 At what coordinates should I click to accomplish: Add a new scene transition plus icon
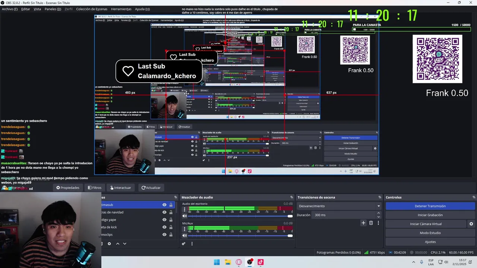363,223
